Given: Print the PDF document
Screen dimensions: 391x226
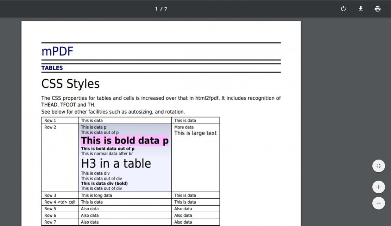Looking at the screenshot, I should [378, 9].
